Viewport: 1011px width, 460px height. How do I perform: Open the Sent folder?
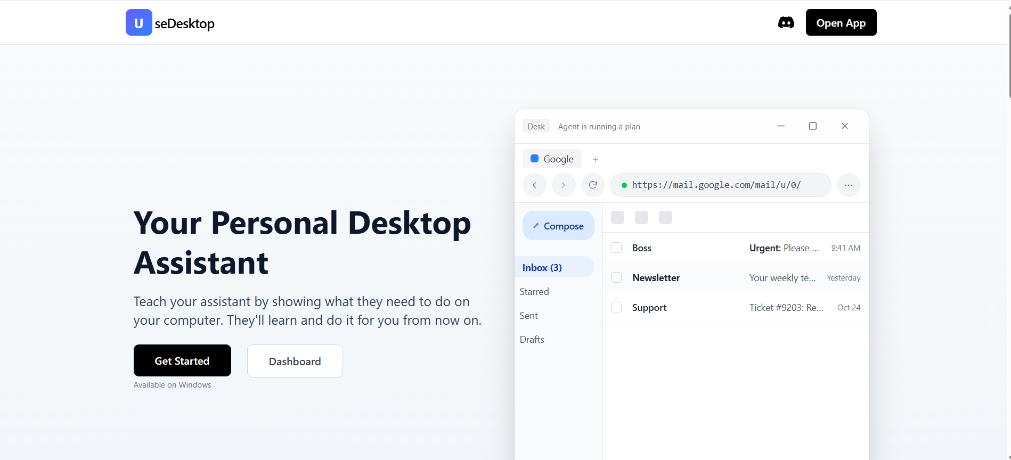529,315
